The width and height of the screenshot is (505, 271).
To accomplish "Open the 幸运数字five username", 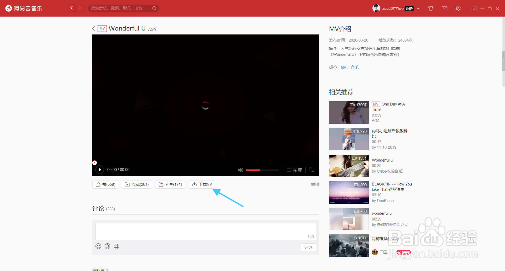I will [x=393, y=8].
